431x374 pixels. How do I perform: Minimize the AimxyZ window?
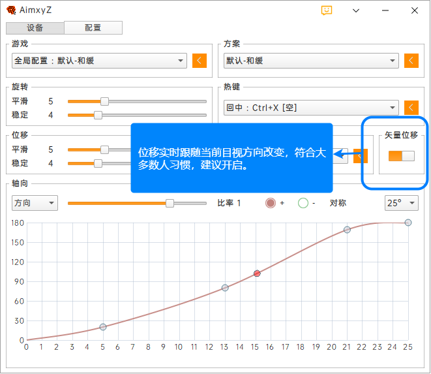385,10
